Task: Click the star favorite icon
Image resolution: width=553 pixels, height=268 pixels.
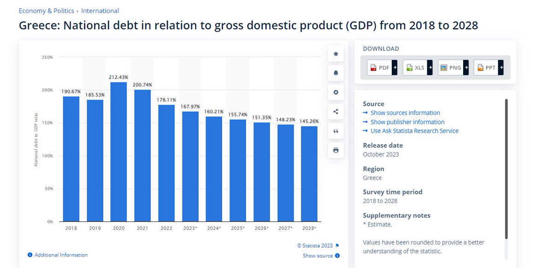Action: [x=335, y=54]
